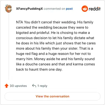Viewport: 105px width, 105px height.
Task: Click the vertical comment thread line
Action: [x=9, y=46]
